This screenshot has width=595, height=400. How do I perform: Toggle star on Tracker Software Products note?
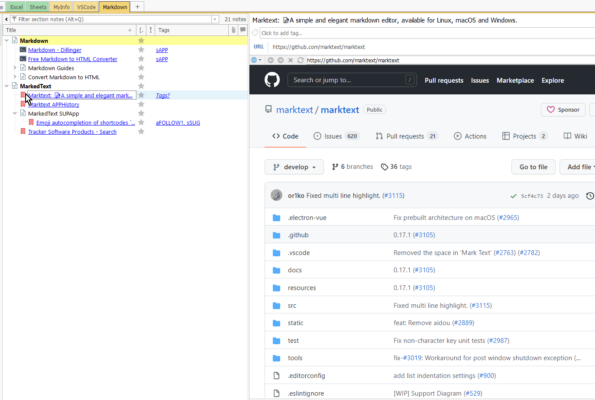pyautogui.click(x=141, y=132)
